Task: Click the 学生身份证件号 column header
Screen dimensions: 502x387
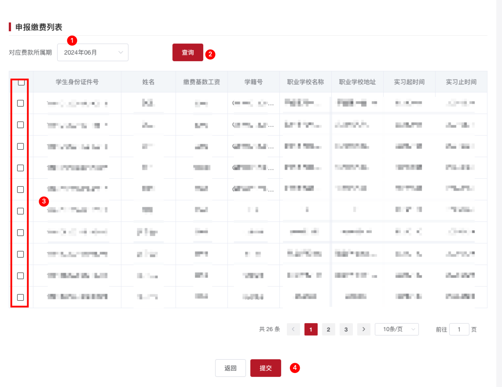Action: coord(77,82)
